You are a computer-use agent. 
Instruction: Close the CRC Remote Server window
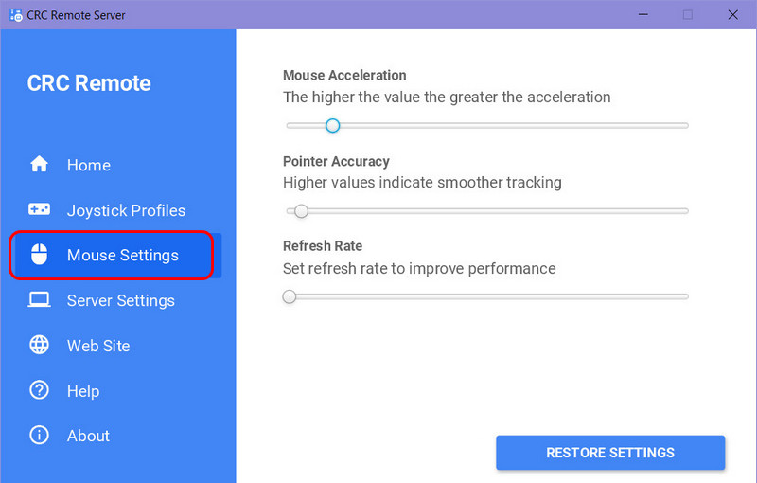click(732, 15)
